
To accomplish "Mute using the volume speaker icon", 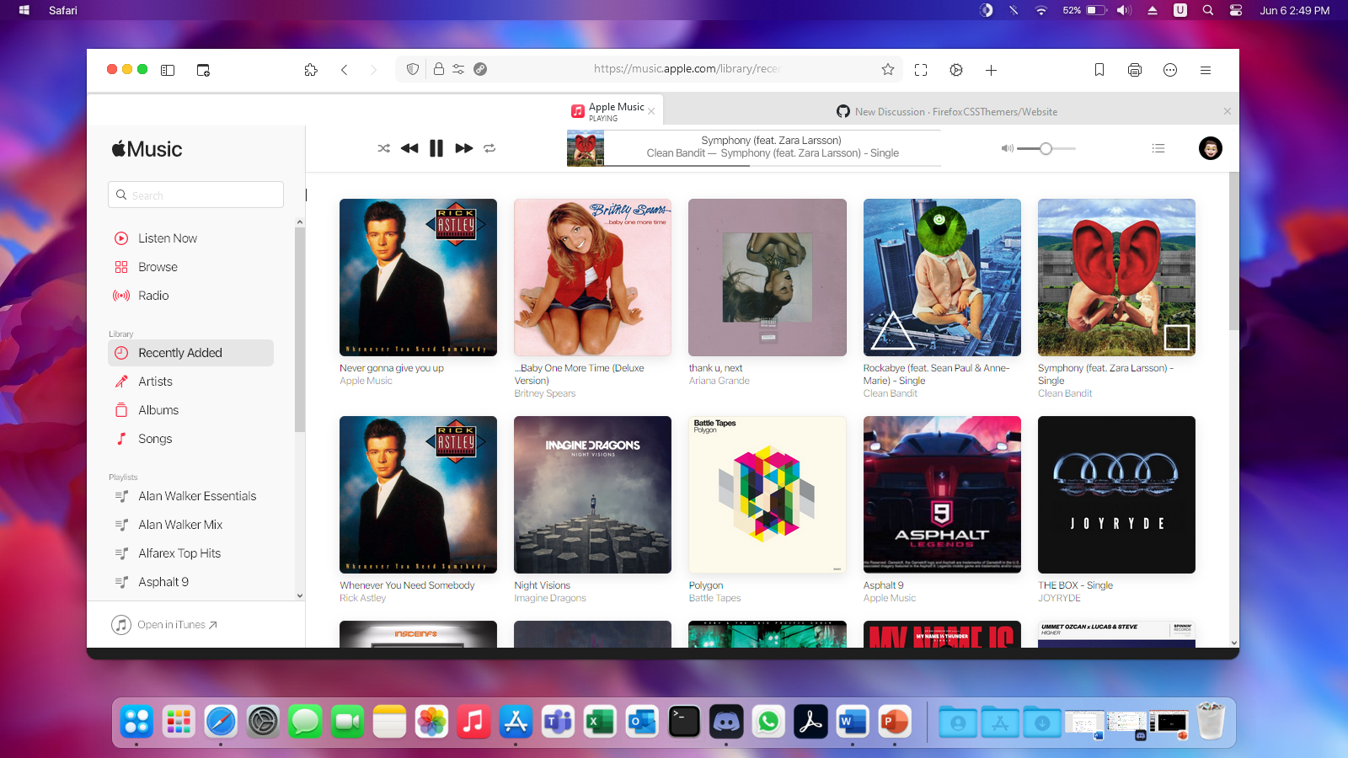I will (x=1007, y=148).
